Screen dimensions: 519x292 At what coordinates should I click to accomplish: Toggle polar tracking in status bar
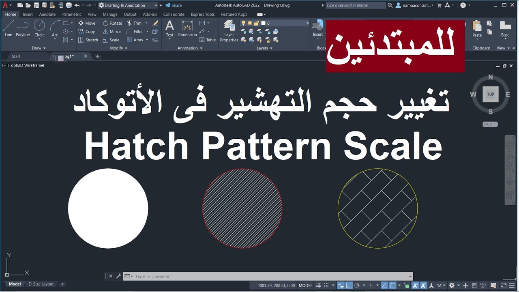(357, 286)
